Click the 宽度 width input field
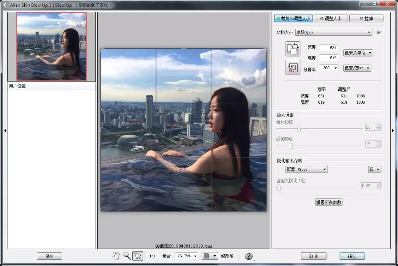This screenshot has width=398, height=266. tap(328, 48)
